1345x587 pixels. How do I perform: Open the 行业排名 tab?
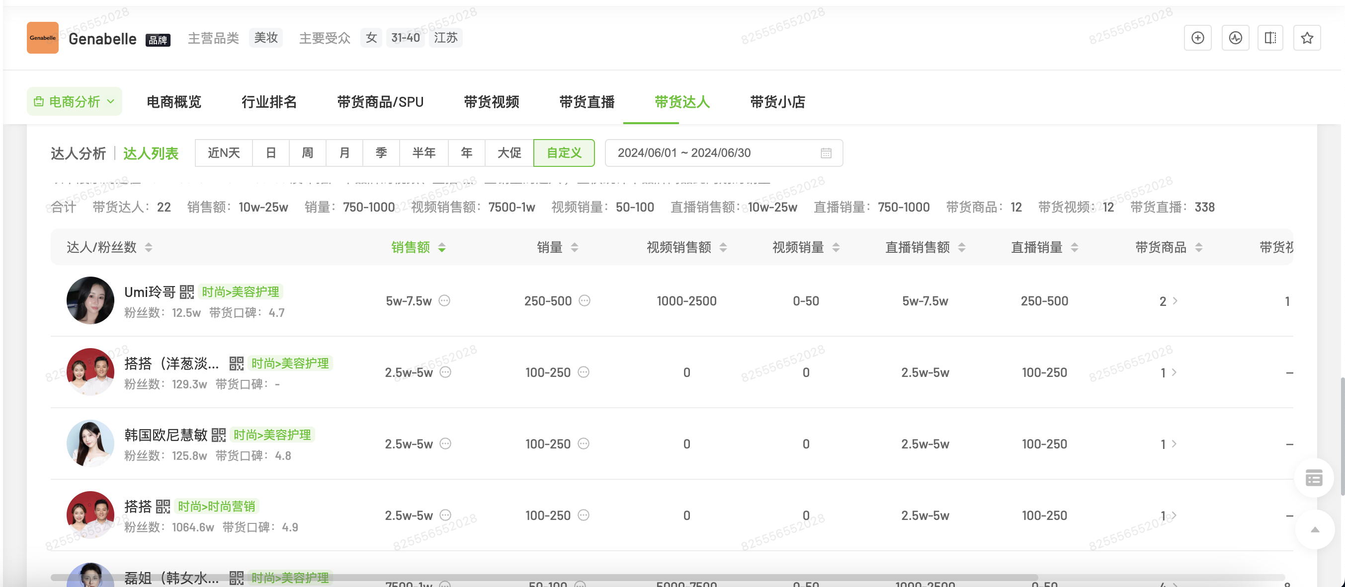pos(268,102)
